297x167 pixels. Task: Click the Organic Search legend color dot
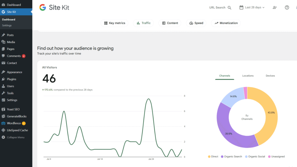[x=222, y=157]
